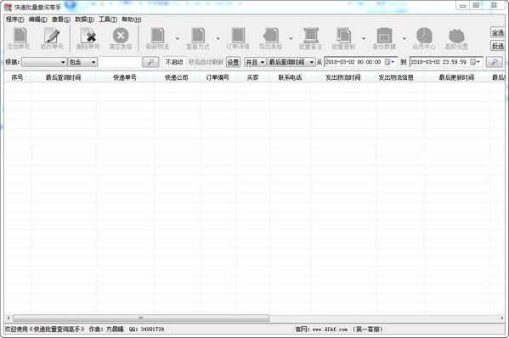Sort by the 买家 column header

(x=253, y=77)
